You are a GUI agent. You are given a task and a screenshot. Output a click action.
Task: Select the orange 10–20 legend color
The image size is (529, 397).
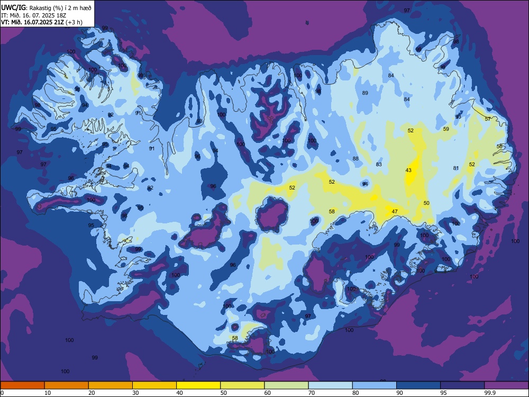pos(67,385)
